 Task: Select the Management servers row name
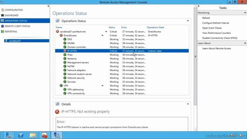(x=78, y=63)
